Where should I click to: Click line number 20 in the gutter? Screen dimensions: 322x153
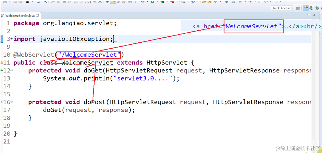[x=6, y=133]
